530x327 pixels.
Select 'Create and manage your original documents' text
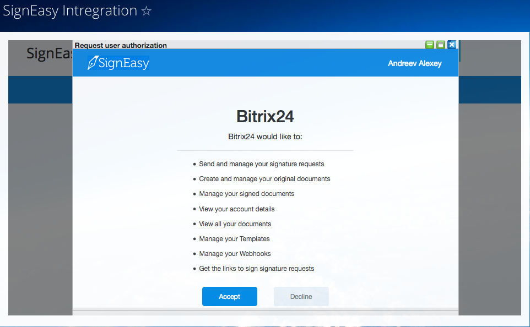(x=264, y=179)
